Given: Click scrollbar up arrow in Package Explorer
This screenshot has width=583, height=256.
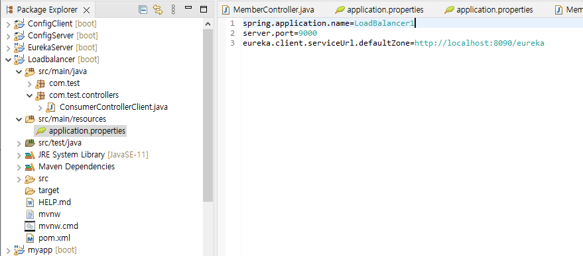Looking at the screenshot, I should (208, 24).
